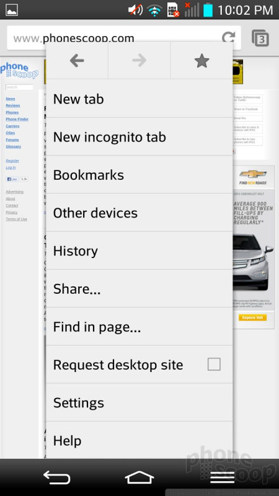Tick the Request desktop site checkbox

(x=214, y=365)
